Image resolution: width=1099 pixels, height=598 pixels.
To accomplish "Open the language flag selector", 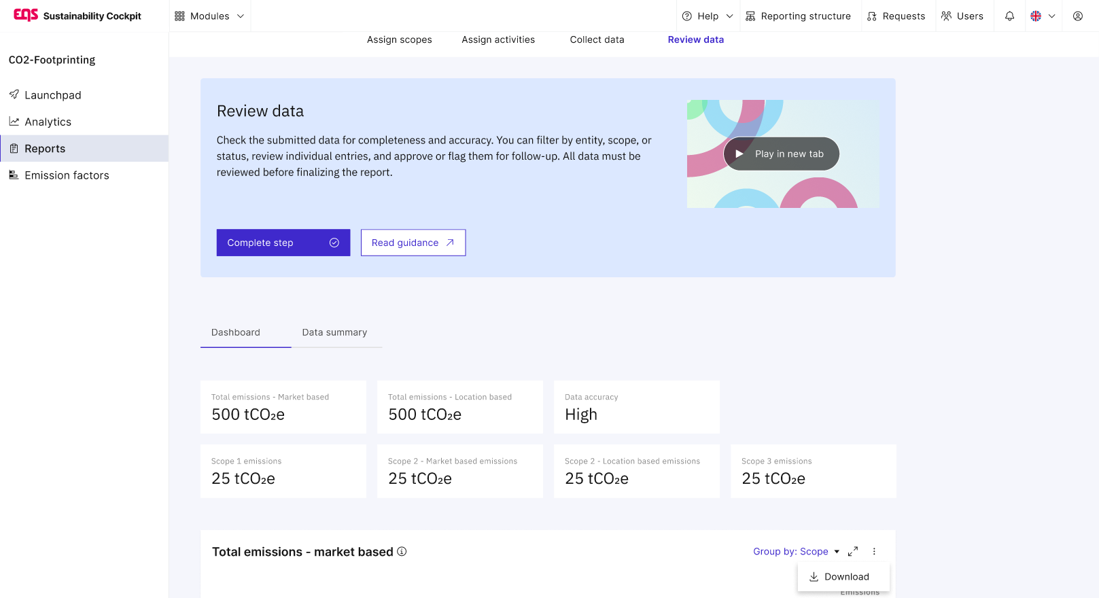I will [1042, 16].
